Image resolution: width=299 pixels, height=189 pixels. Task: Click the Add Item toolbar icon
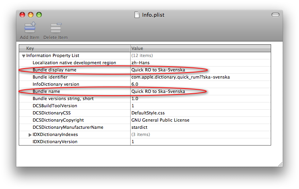point(30,28)
